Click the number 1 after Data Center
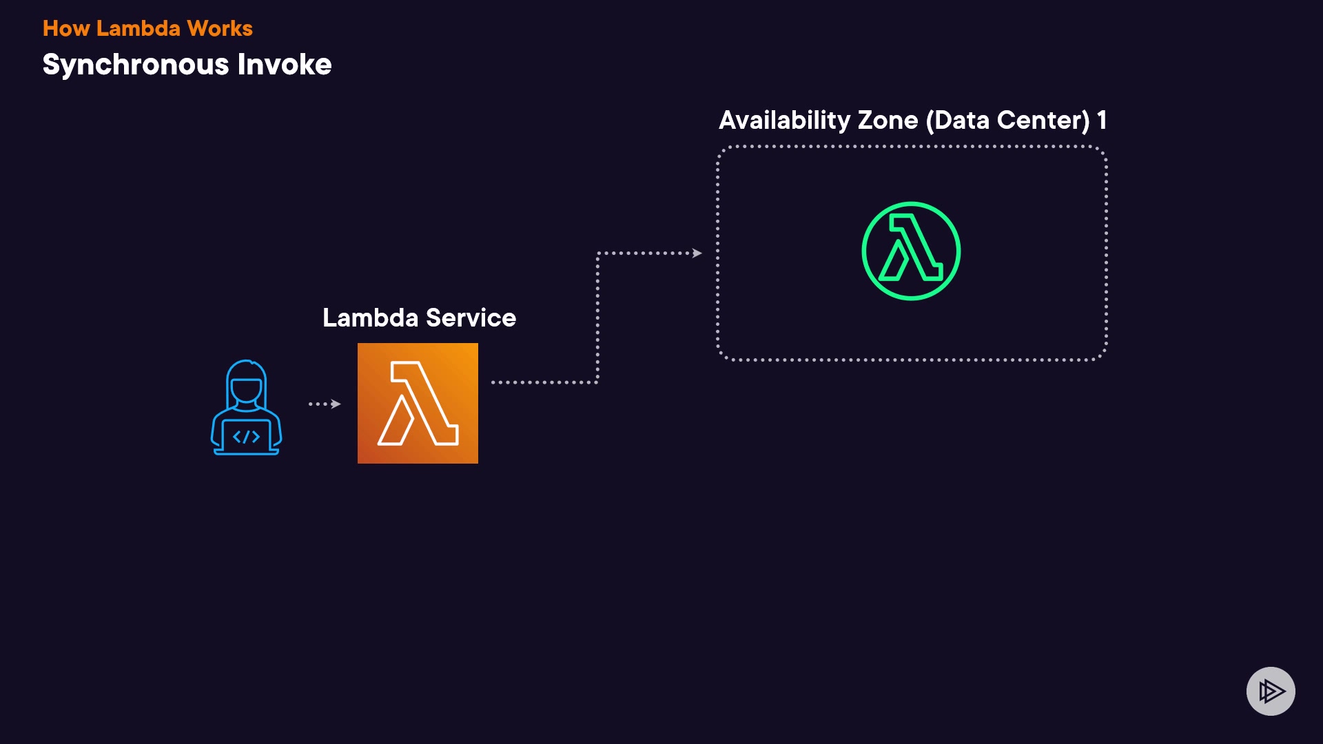The height and width of the screenshot is (744, 1323). [1102, 121]
